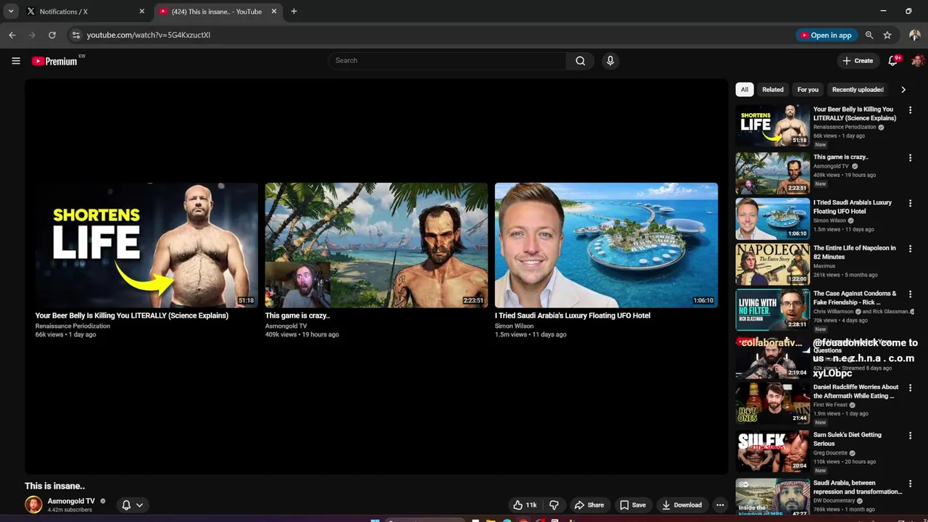Screen dimensions: 928x522
Task: View site information icon in address bar
Action: coord(76,35)
